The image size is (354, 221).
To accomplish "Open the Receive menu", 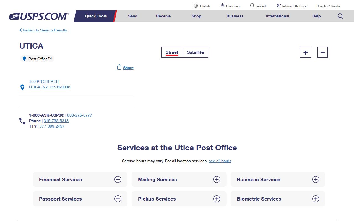I will [163, 16].
